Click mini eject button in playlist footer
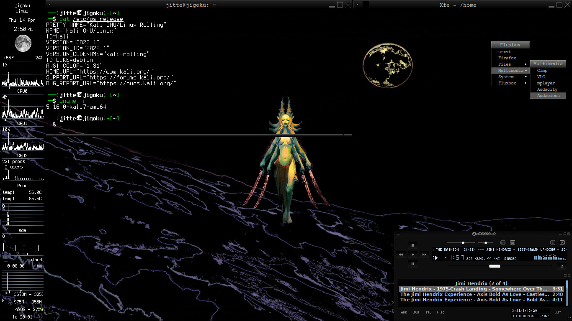This screenshot has height=321, width=572. point(532,316)
